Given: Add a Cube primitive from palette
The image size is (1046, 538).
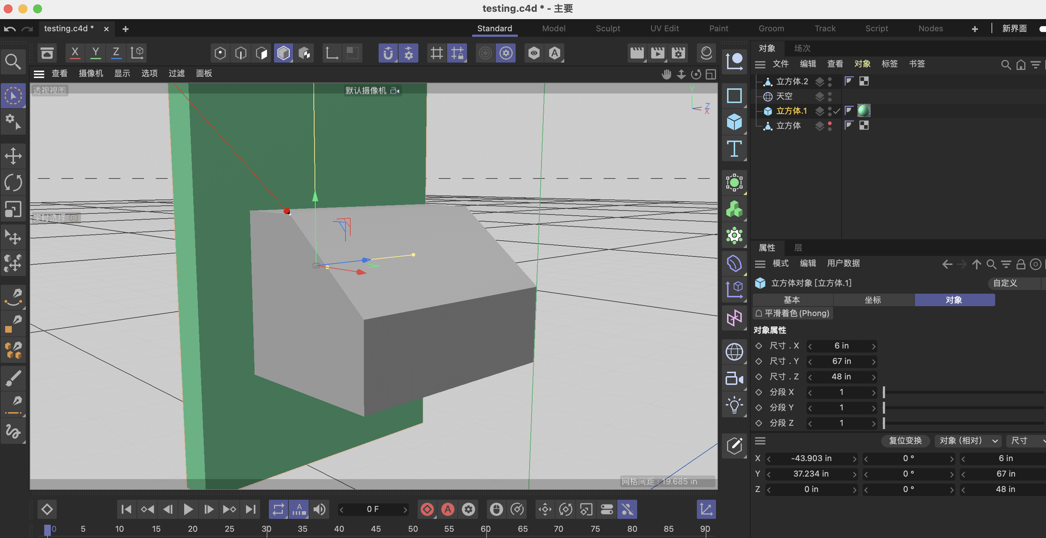Looking at the screenshot, I should (x=734, y=122).
